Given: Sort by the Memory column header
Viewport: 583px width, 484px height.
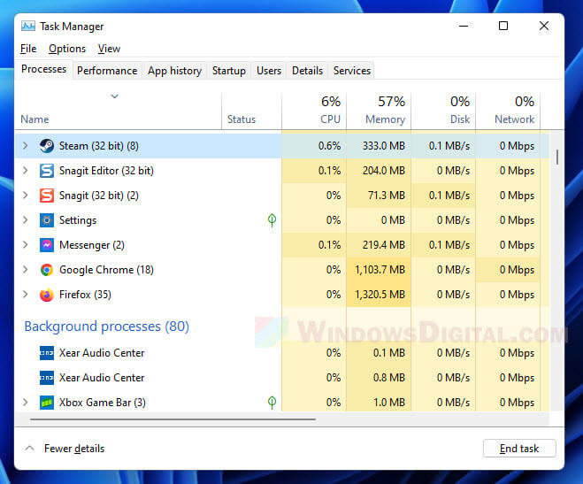Looking at the screenshot, I should tap(379, 111).
